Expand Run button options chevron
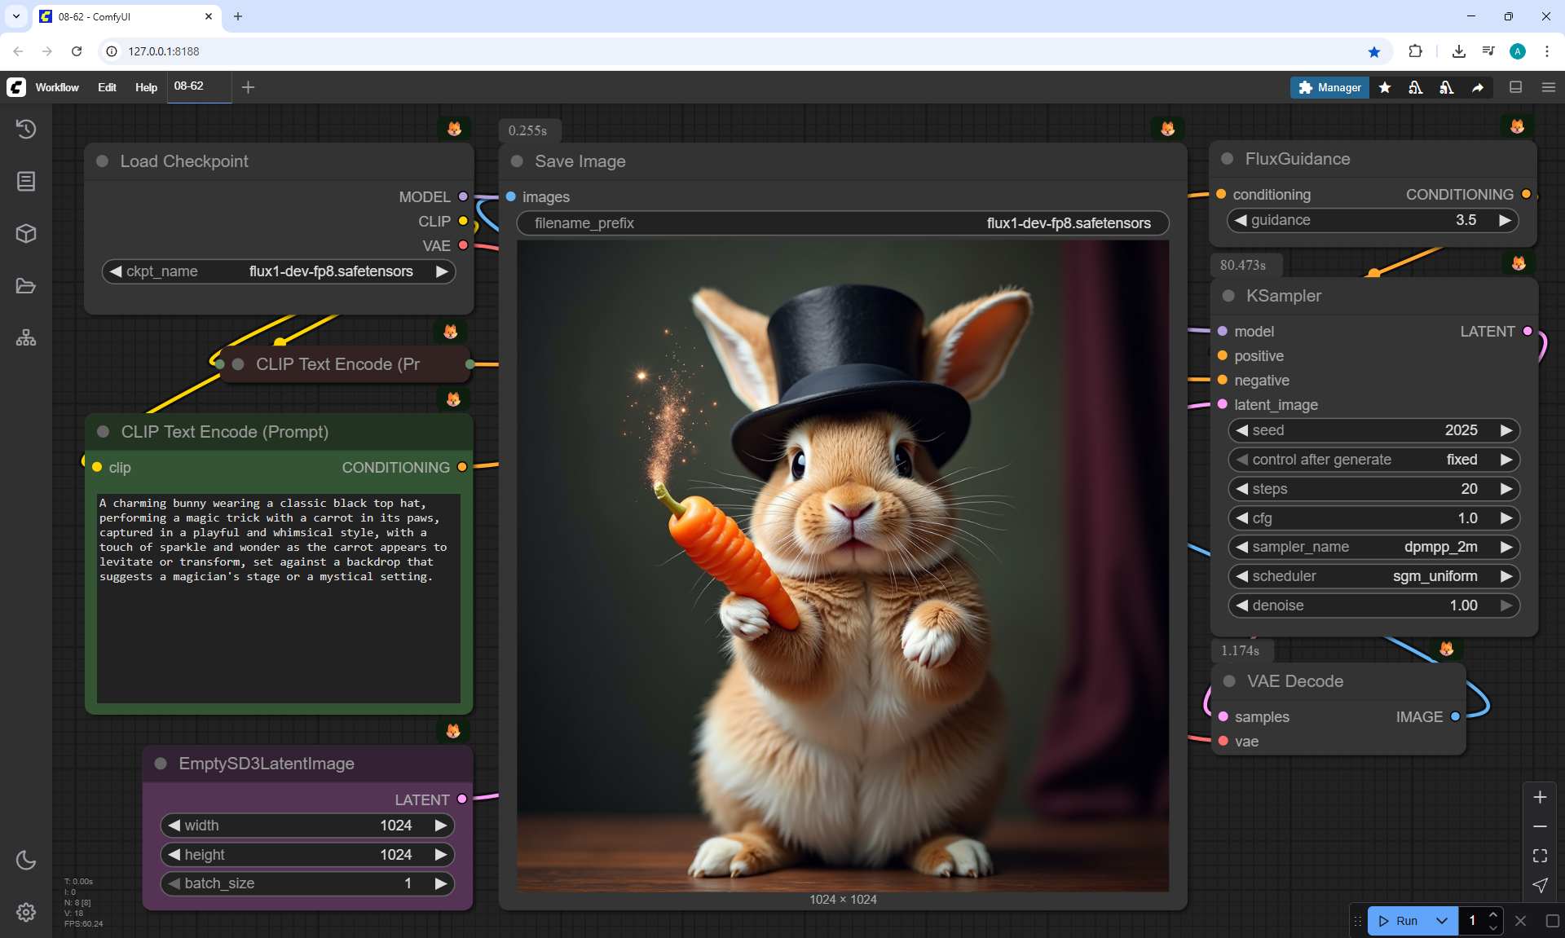Screen dimensions: 1565x938 click(x=1442, y=921)
